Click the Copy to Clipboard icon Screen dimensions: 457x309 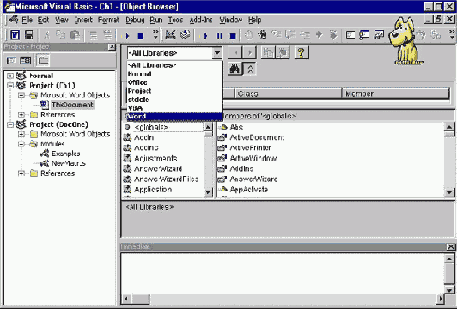coord(268,52)
